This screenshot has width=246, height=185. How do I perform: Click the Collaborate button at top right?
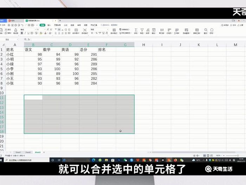coord(233,25)
